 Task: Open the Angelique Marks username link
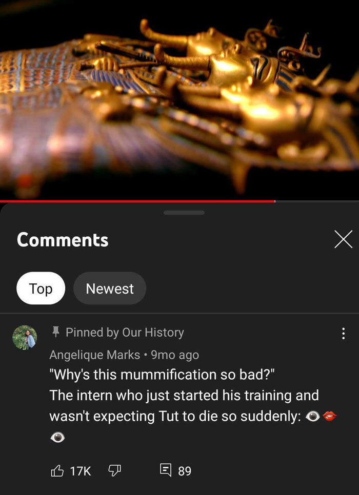(94, 355)
